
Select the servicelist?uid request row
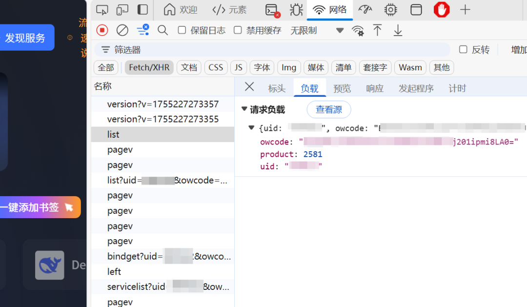click(162, 287)
